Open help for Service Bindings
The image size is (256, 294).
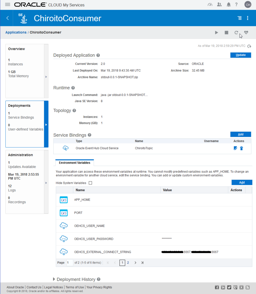point(90,135)
